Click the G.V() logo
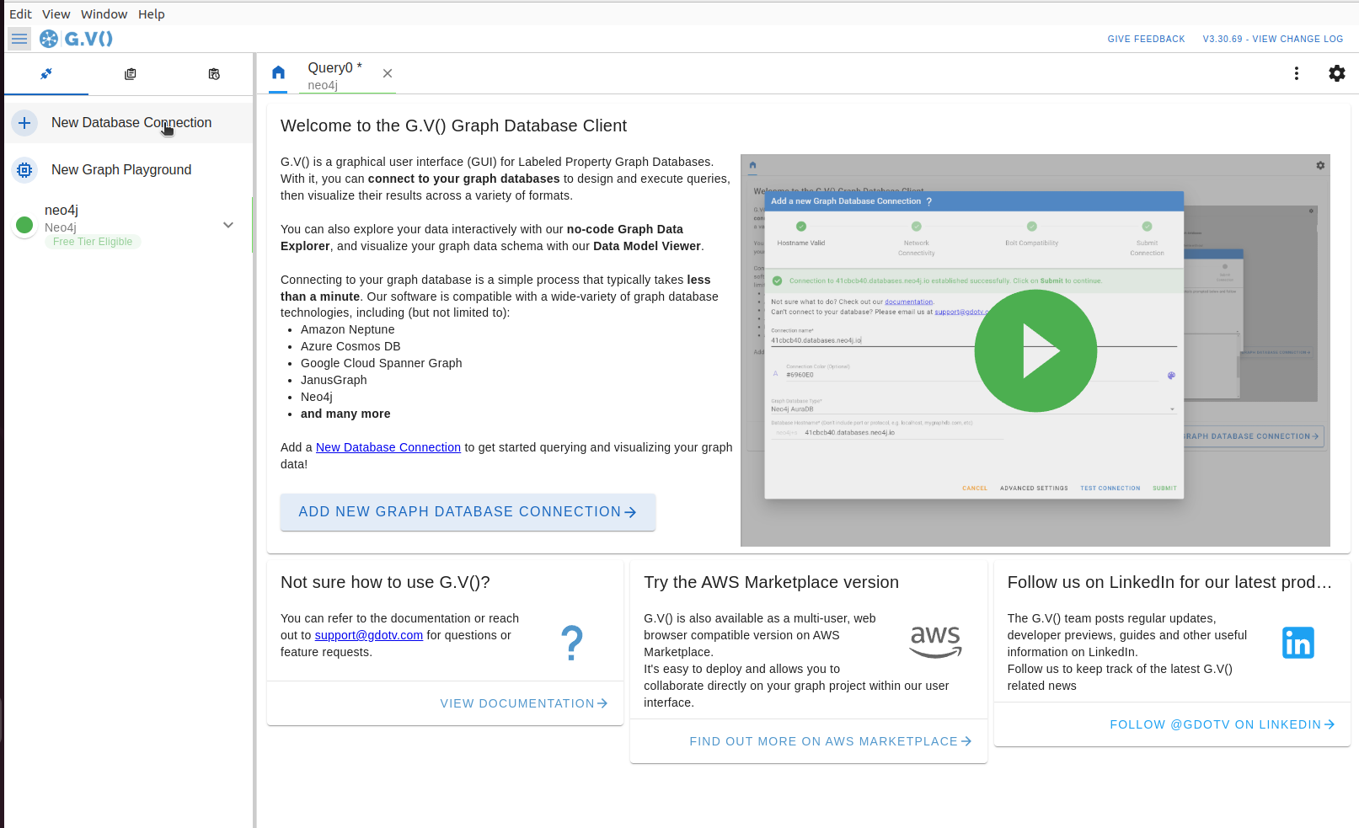This screenshot has width=1359, height=828. [76, 39]
